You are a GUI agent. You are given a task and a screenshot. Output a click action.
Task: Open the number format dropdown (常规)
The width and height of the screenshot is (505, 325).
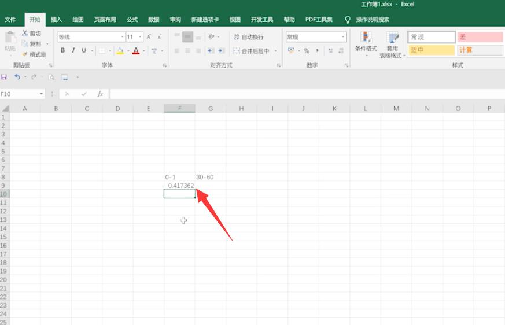pos(343,36)
